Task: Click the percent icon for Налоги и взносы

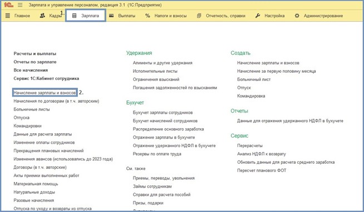Action: coord(147,16)
